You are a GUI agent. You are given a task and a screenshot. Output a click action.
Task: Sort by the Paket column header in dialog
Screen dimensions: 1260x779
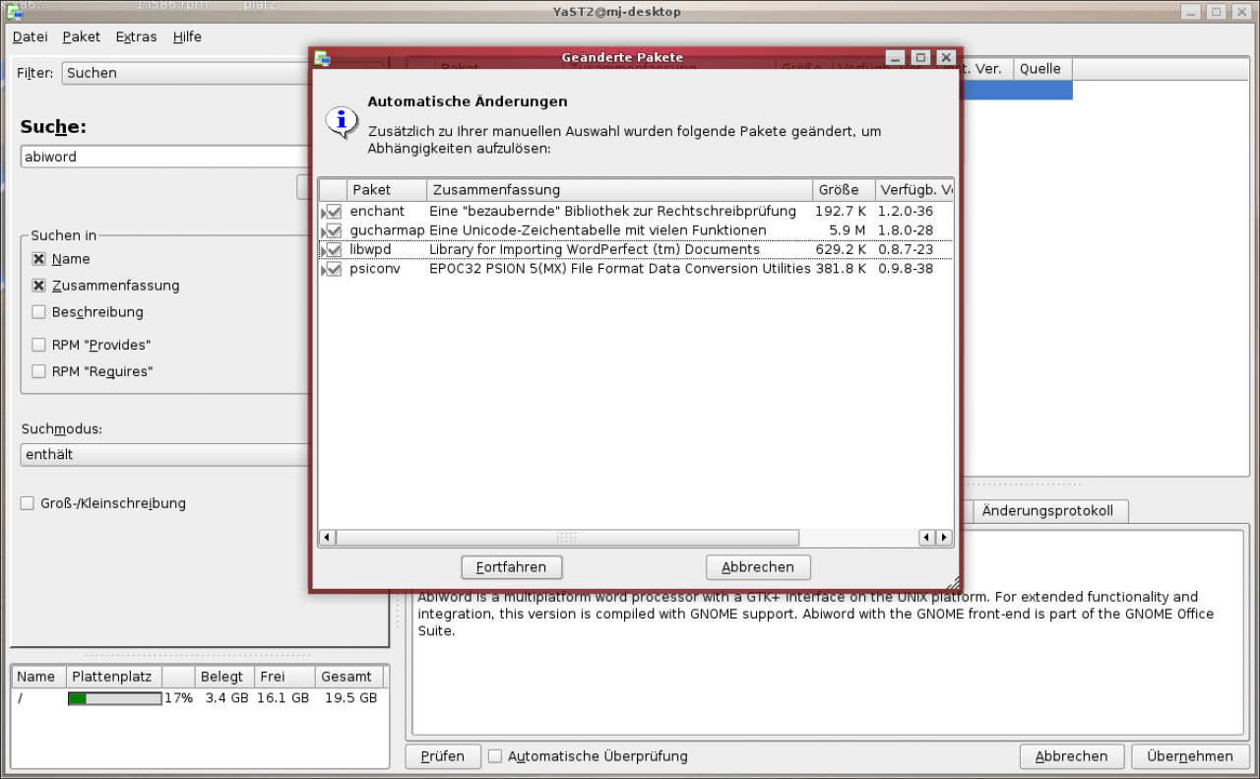pyautogui.click(x=387, y=190)
